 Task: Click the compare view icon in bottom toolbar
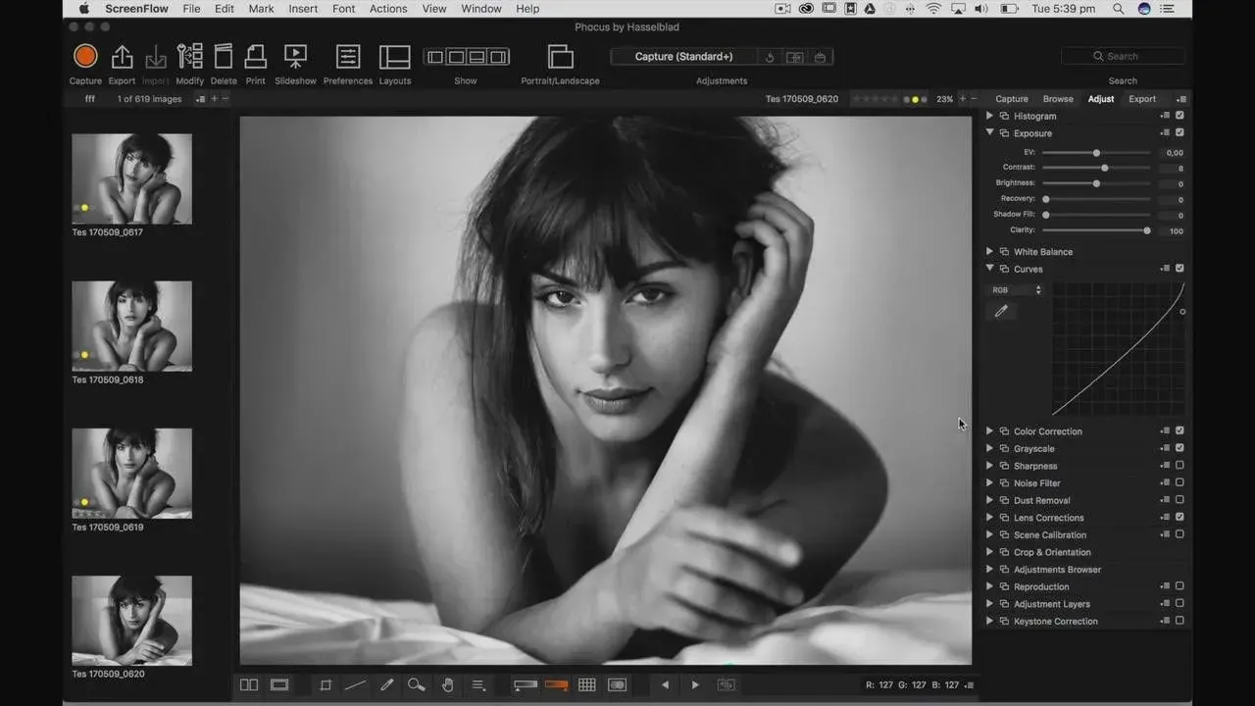point(249,684)
